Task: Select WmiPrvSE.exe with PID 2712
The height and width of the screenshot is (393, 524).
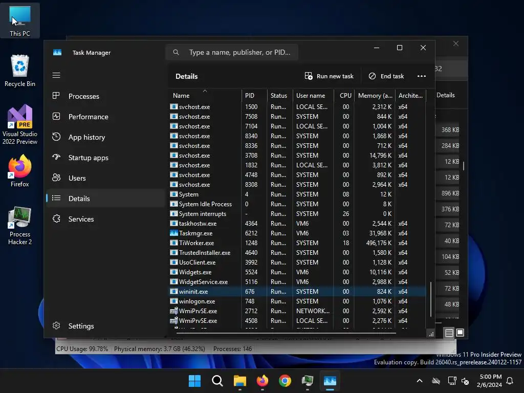Action: tap(297, 311)
